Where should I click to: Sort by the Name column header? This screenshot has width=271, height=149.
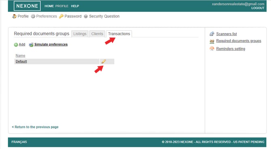tap(20, 55)
